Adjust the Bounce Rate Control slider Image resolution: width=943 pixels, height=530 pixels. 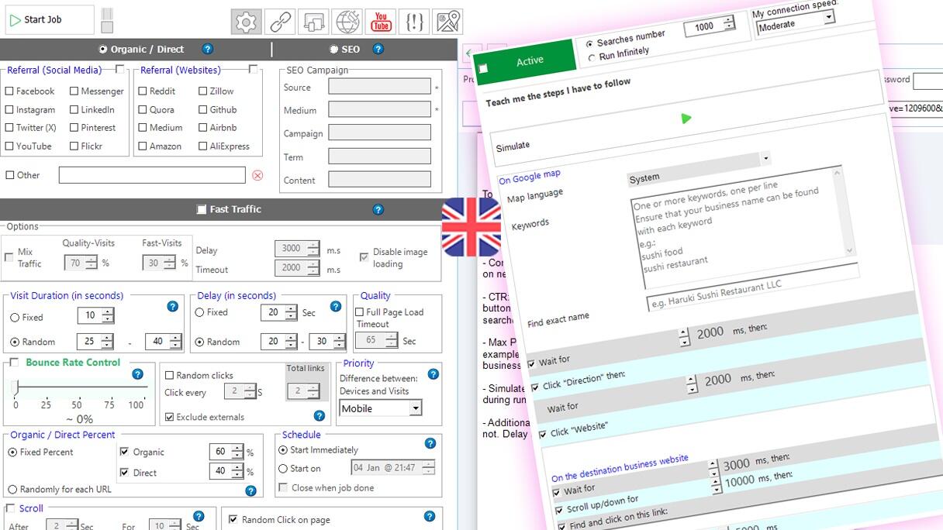tap(17, 387)
